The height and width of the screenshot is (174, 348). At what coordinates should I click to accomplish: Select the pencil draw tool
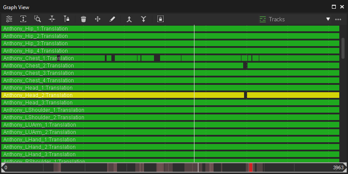(112, 19)
